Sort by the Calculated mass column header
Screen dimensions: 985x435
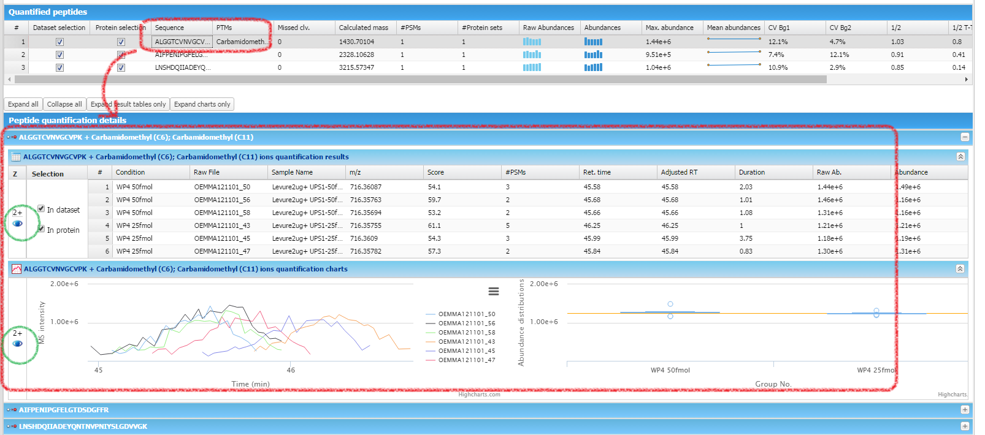pos(364,28)
